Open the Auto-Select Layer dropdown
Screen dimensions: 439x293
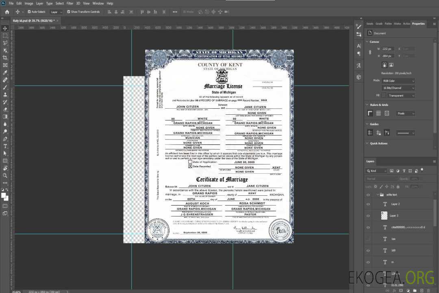pos(56,12)
